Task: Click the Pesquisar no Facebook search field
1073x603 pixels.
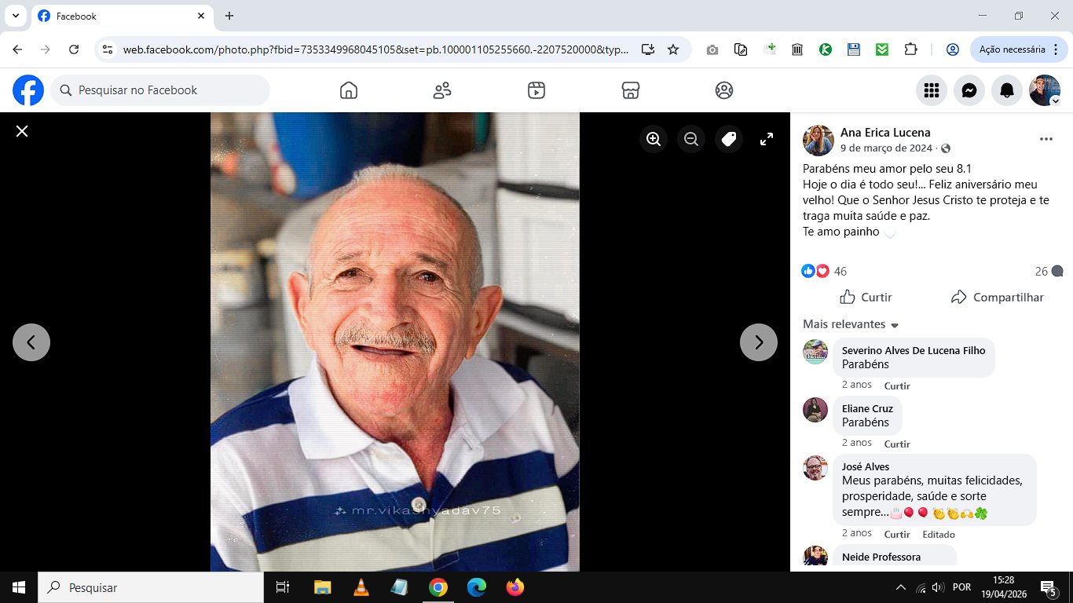Action: click(x=161, y=90)
